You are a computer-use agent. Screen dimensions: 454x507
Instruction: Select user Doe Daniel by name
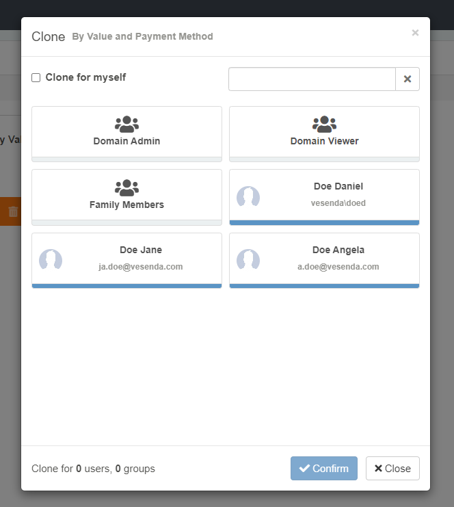pyautogui.click(x=338, y=186)
